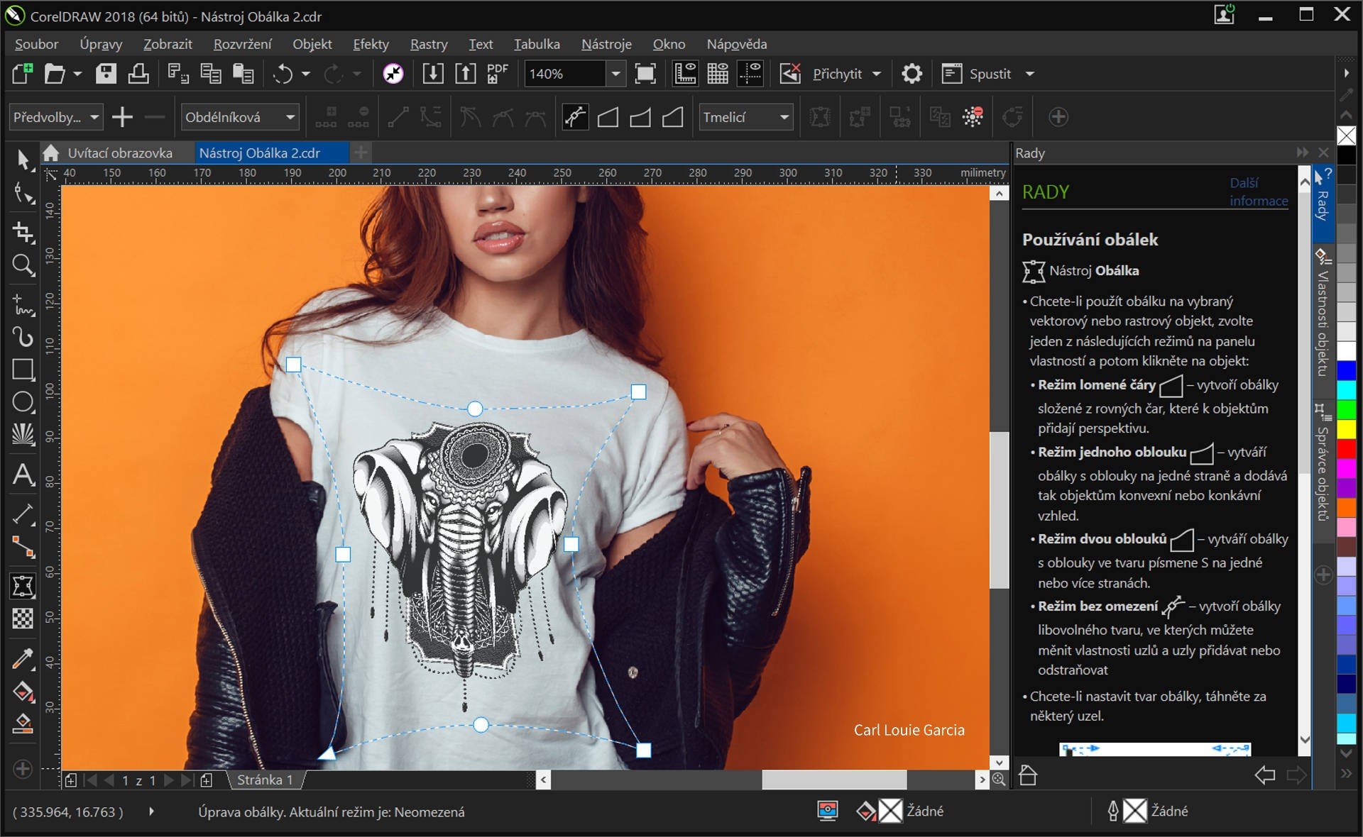Open the Options gear icon
Image resolution: width=1363 pixels, height=837 pixels.
912,74
